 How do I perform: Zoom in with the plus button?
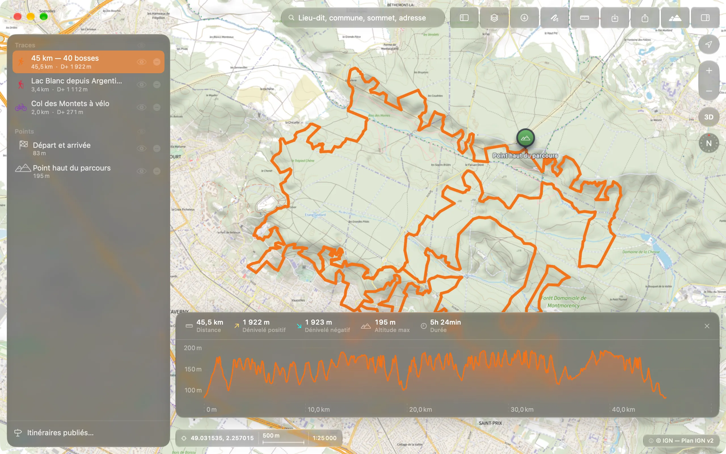coord(709,71)
